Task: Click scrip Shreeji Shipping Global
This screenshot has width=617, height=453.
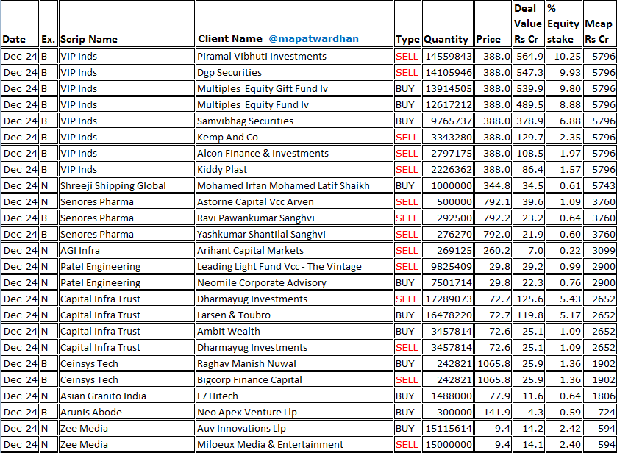Action: pos(113,185)
